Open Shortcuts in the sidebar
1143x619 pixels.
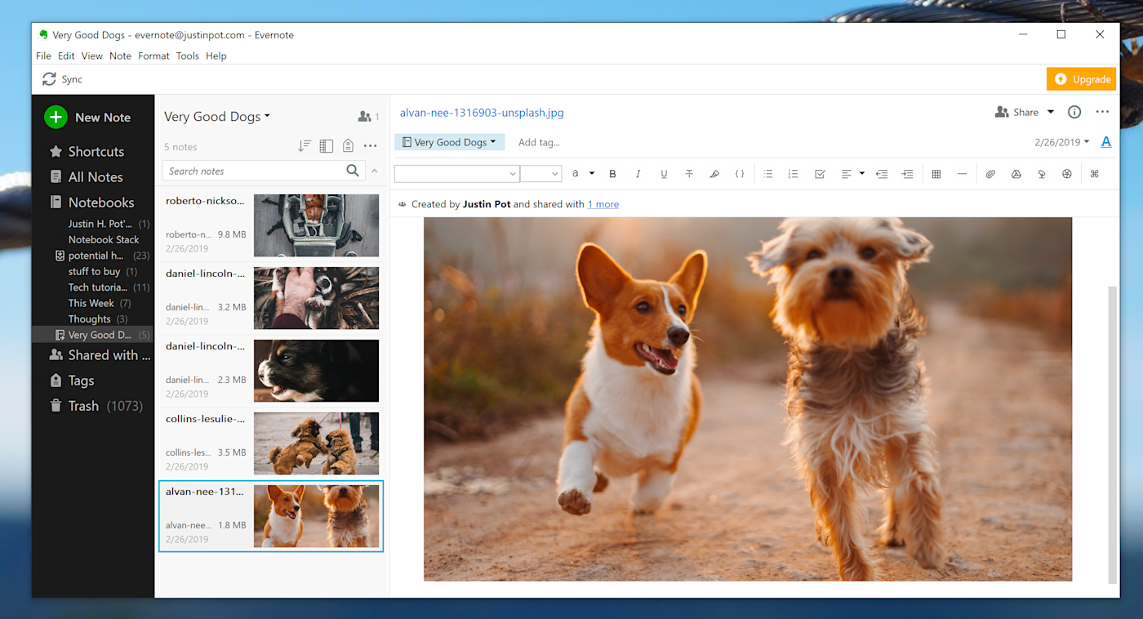point(87,152)
